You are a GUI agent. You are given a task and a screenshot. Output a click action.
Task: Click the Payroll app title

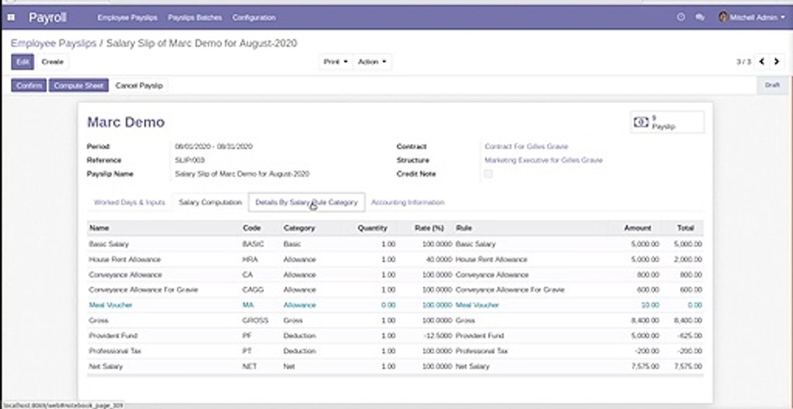[x=48, y=18]
